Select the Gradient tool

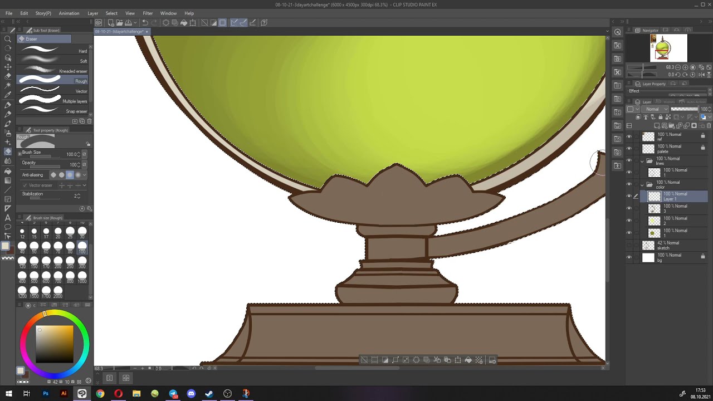click(x=8, y=180)
